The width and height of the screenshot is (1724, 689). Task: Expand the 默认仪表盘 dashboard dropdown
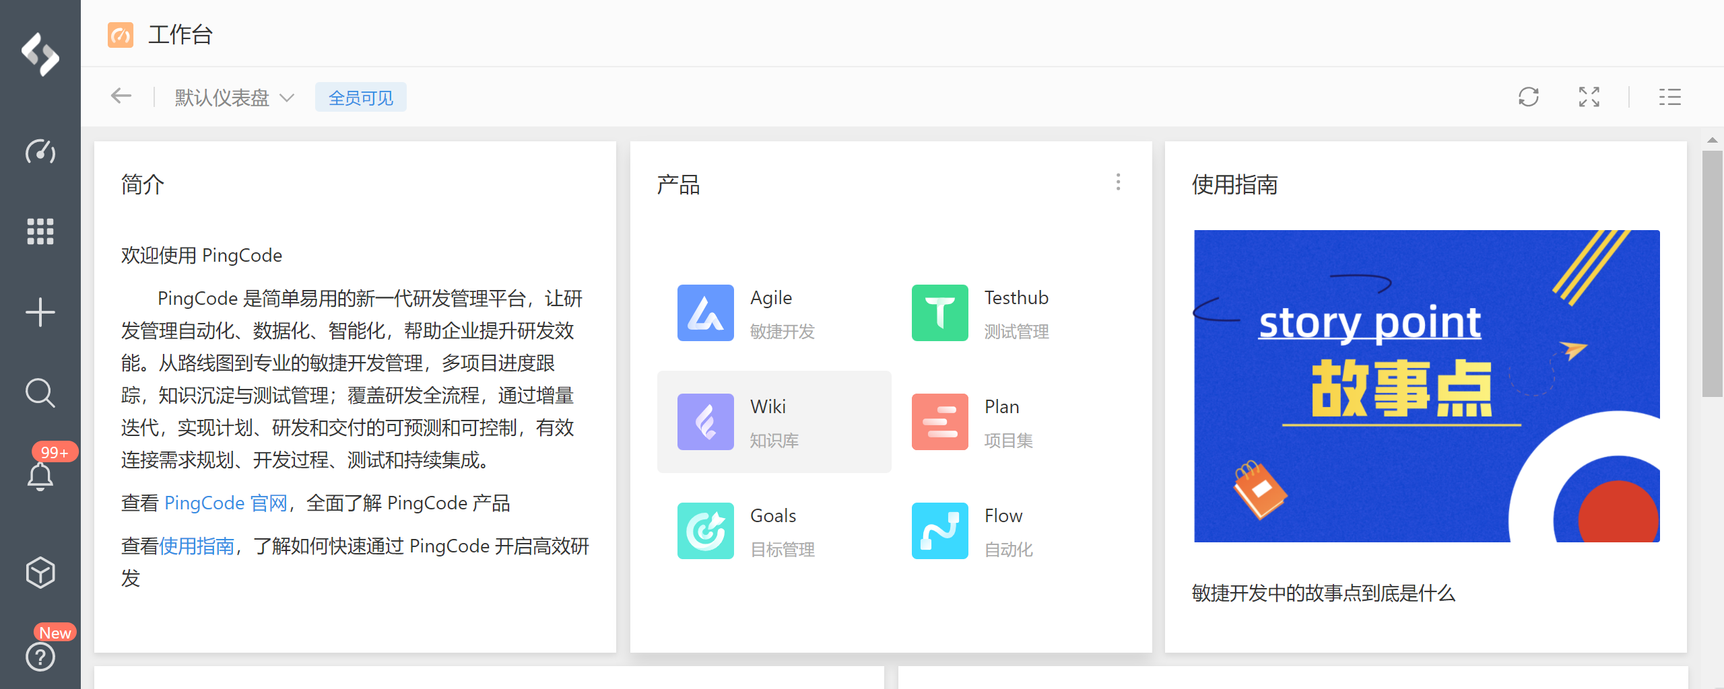pyautogui.click(x=234, y=98)
